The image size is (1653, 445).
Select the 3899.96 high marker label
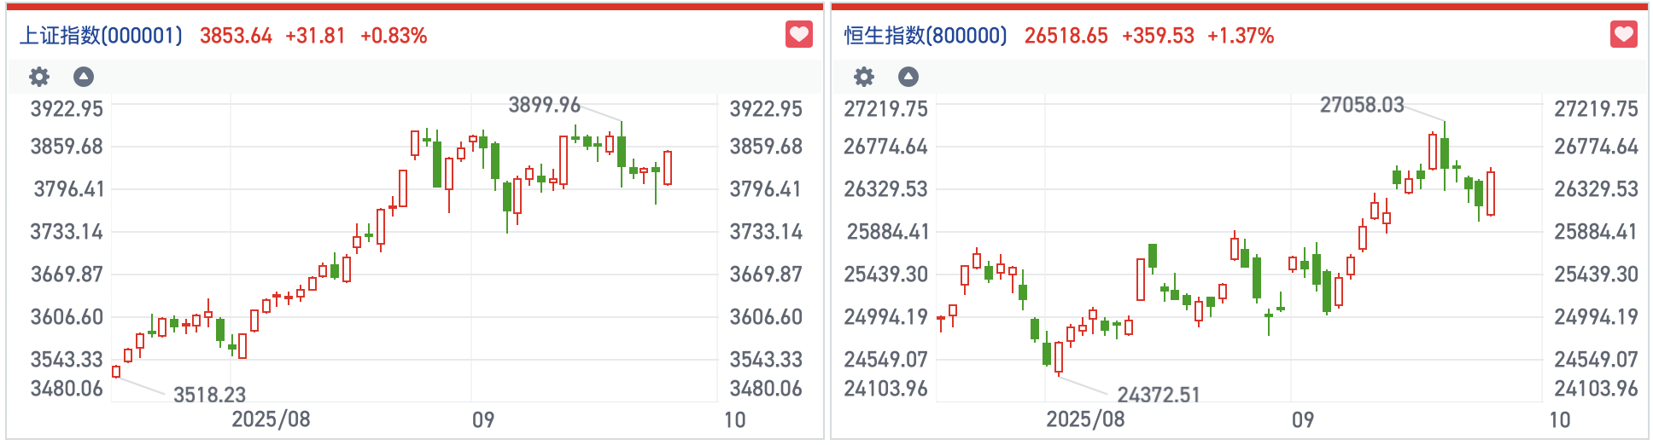click(544, 105)
